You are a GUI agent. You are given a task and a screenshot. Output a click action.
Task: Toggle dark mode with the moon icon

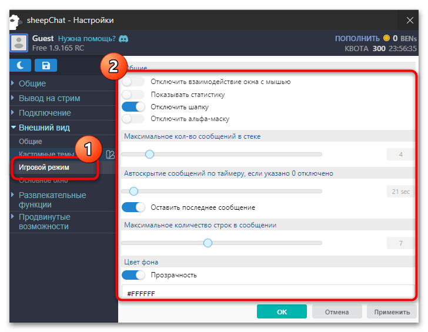pos(20,65)
